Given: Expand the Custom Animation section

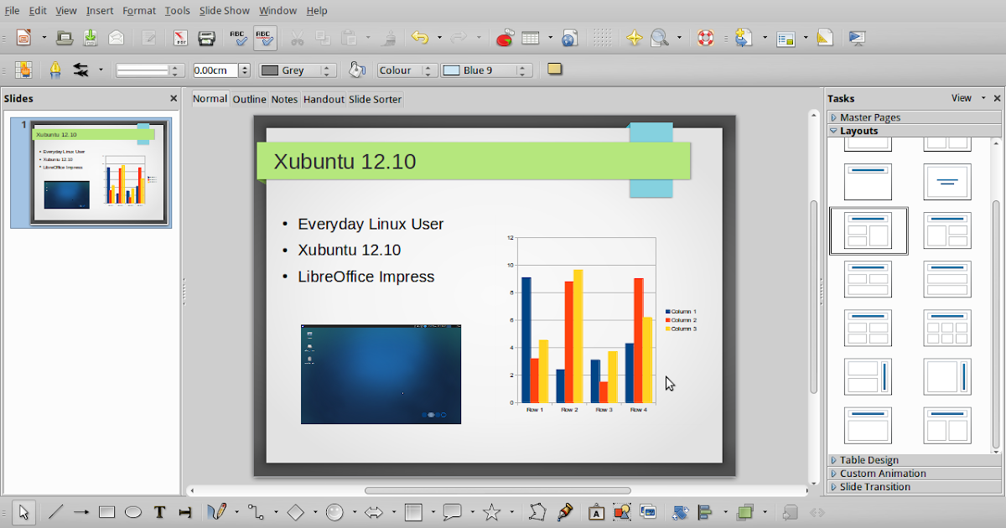Looking at the screenshot, I should pos(883,473).
